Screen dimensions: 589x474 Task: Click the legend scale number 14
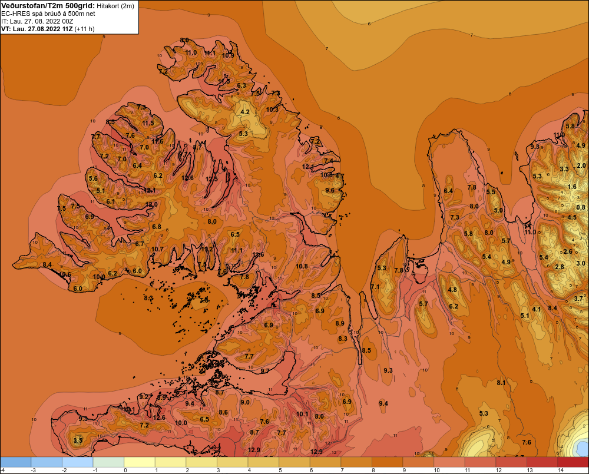click(x=561, y=470)
